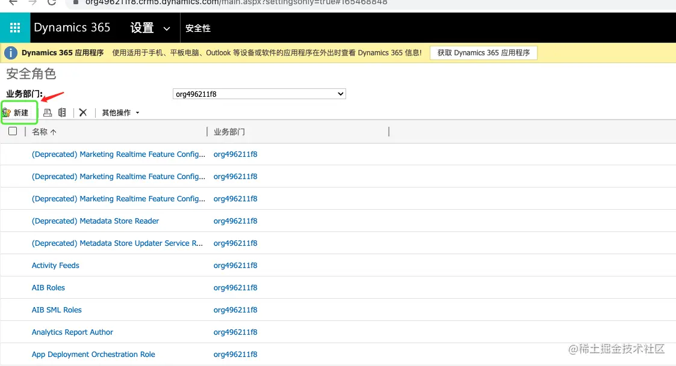Open the Activity Feeds role

point(55,266)
